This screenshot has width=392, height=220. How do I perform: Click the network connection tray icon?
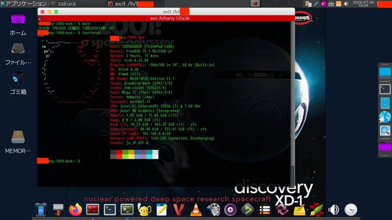point(316,3)
